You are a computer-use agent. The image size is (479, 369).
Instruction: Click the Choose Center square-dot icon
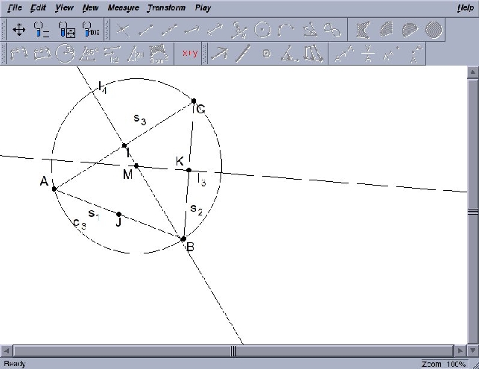click(x=267, y=54)
